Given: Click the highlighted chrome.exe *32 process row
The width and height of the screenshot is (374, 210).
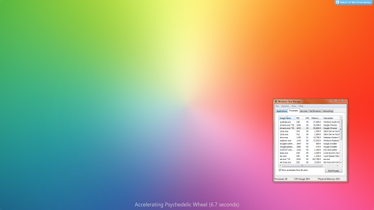Looking at the screenshot, I should click(x=309, y=128).
